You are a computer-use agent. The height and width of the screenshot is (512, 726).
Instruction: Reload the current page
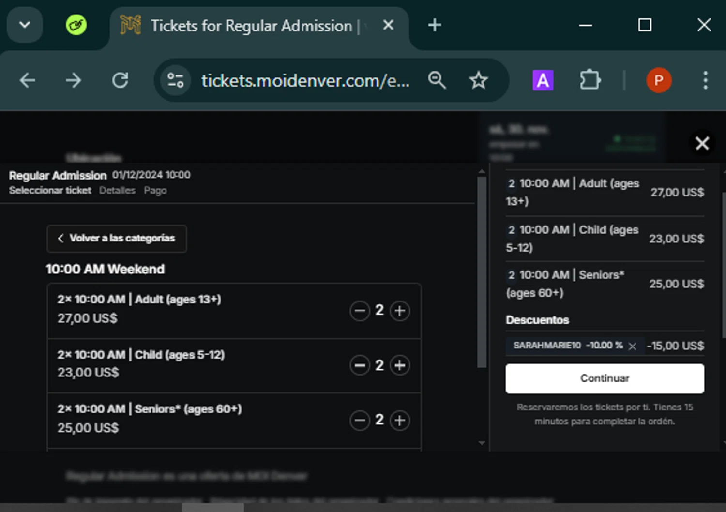120,80
